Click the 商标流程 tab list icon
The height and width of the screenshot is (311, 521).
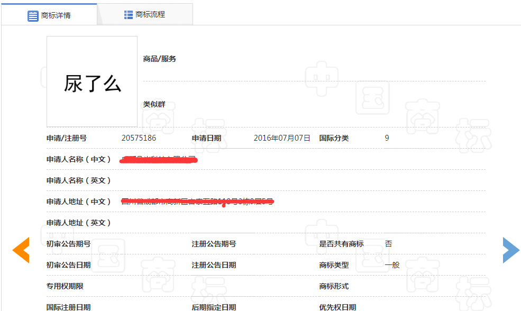click(129, 15)
